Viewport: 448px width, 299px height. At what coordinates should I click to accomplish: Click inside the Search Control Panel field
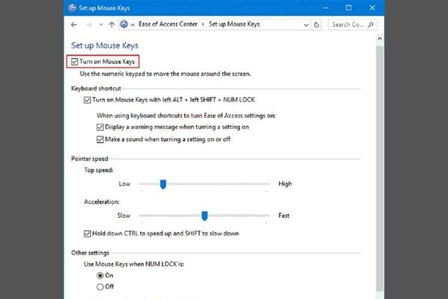click(348, 25)
